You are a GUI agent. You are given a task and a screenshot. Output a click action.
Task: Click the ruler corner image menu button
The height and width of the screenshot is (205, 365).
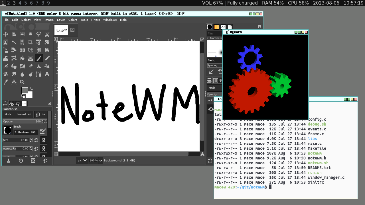tap(56, 39)
